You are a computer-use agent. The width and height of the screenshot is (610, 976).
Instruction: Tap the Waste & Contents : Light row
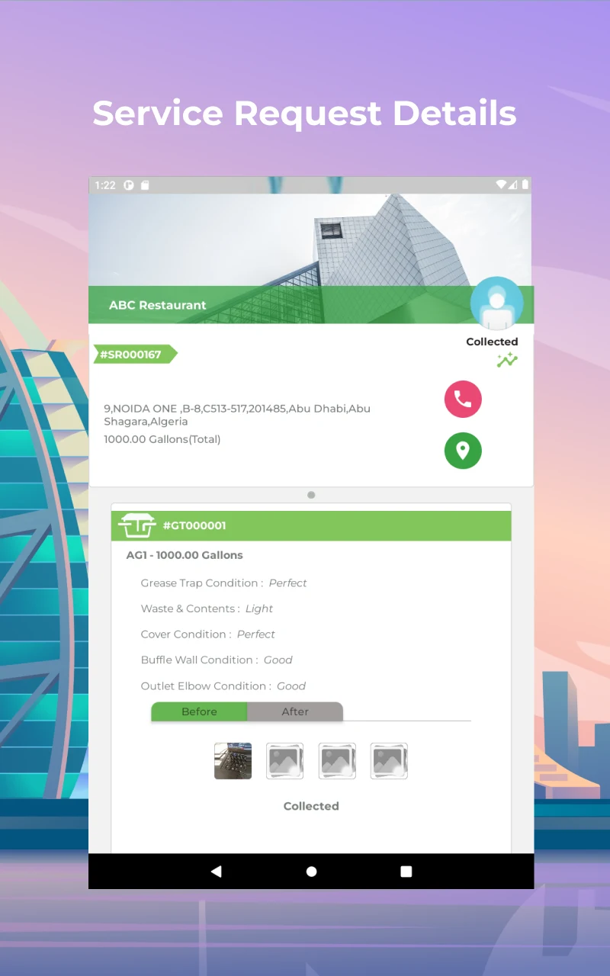[x=207, y=608]
